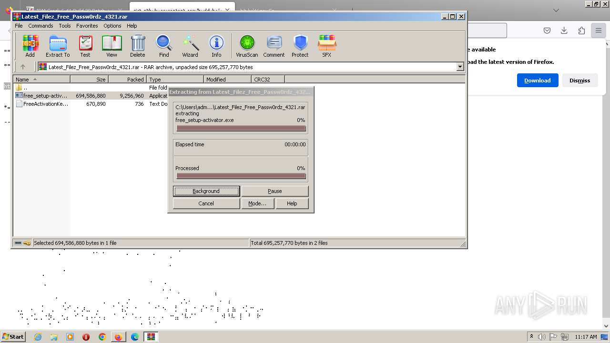Click the Firefox Pocket icon
The image size is (610, 343).
tap(547, 30)
